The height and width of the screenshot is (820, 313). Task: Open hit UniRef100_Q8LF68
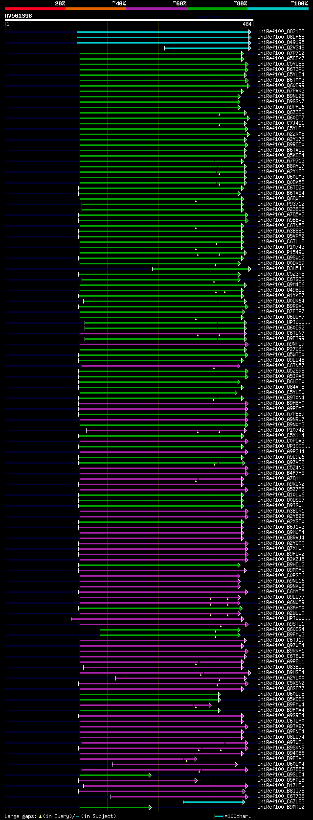pos(281,37)
